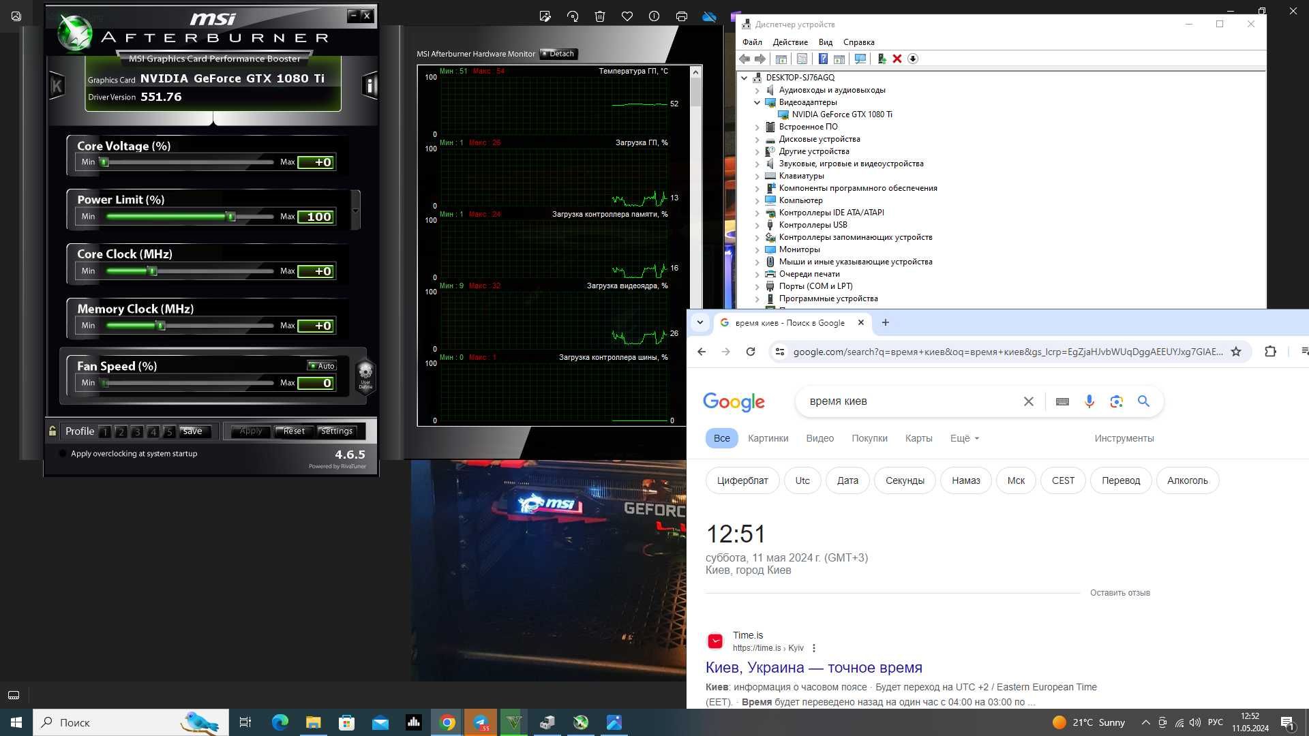Toggle the Fan Speed Auto button

click(322, 366)
